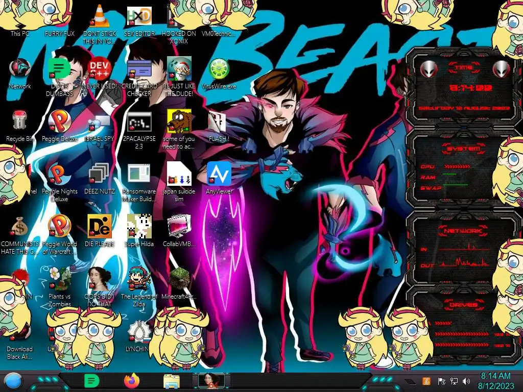
Task: Open the LYNCHIN desktop shortcut
Action: 137,336
